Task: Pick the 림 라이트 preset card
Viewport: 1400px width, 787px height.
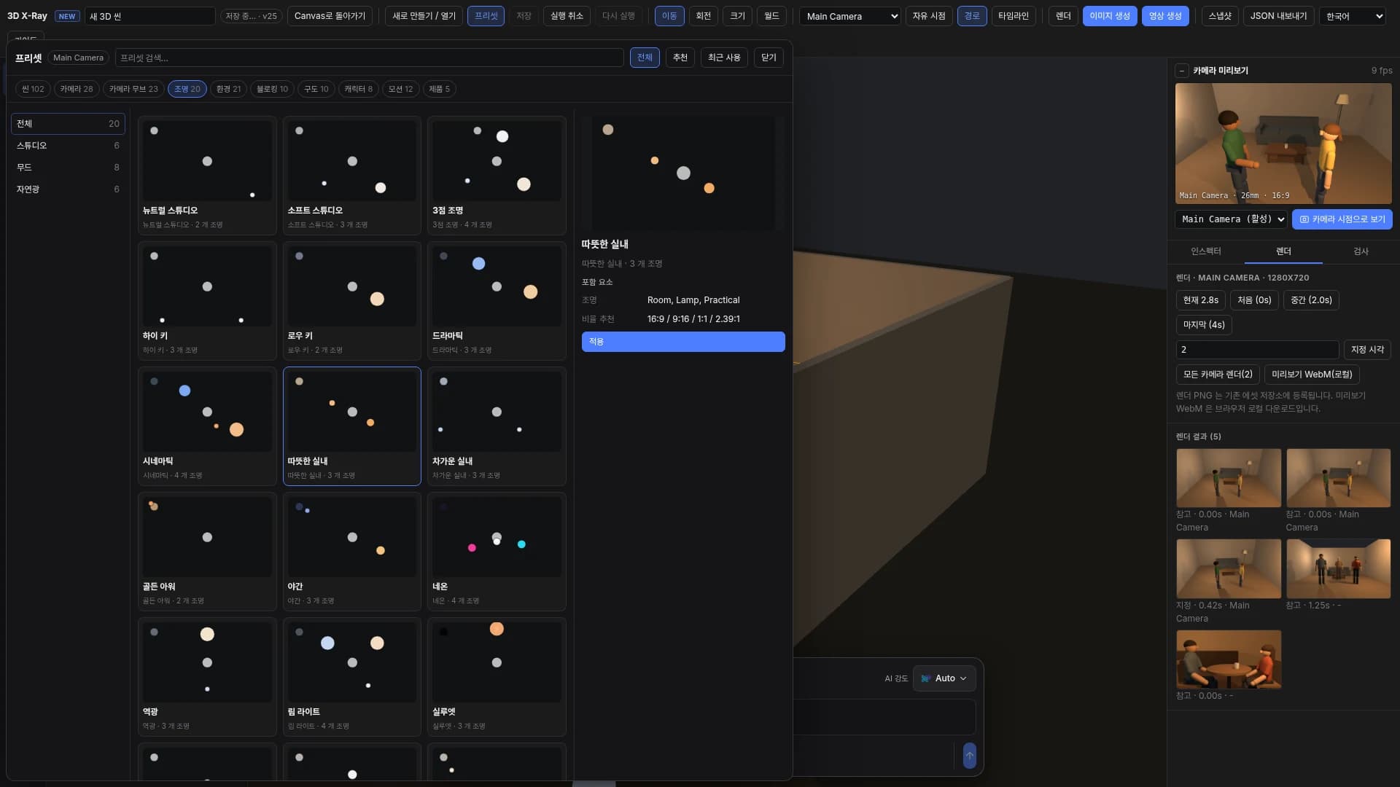Action: click(x=352, y=677)
